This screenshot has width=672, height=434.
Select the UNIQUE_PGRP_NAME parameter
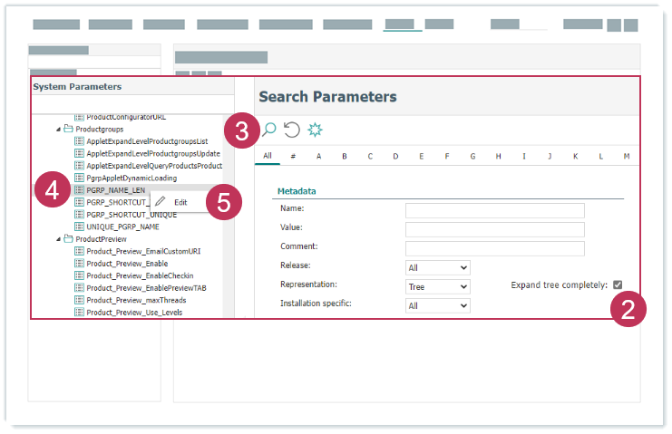[x=122, y=227]
